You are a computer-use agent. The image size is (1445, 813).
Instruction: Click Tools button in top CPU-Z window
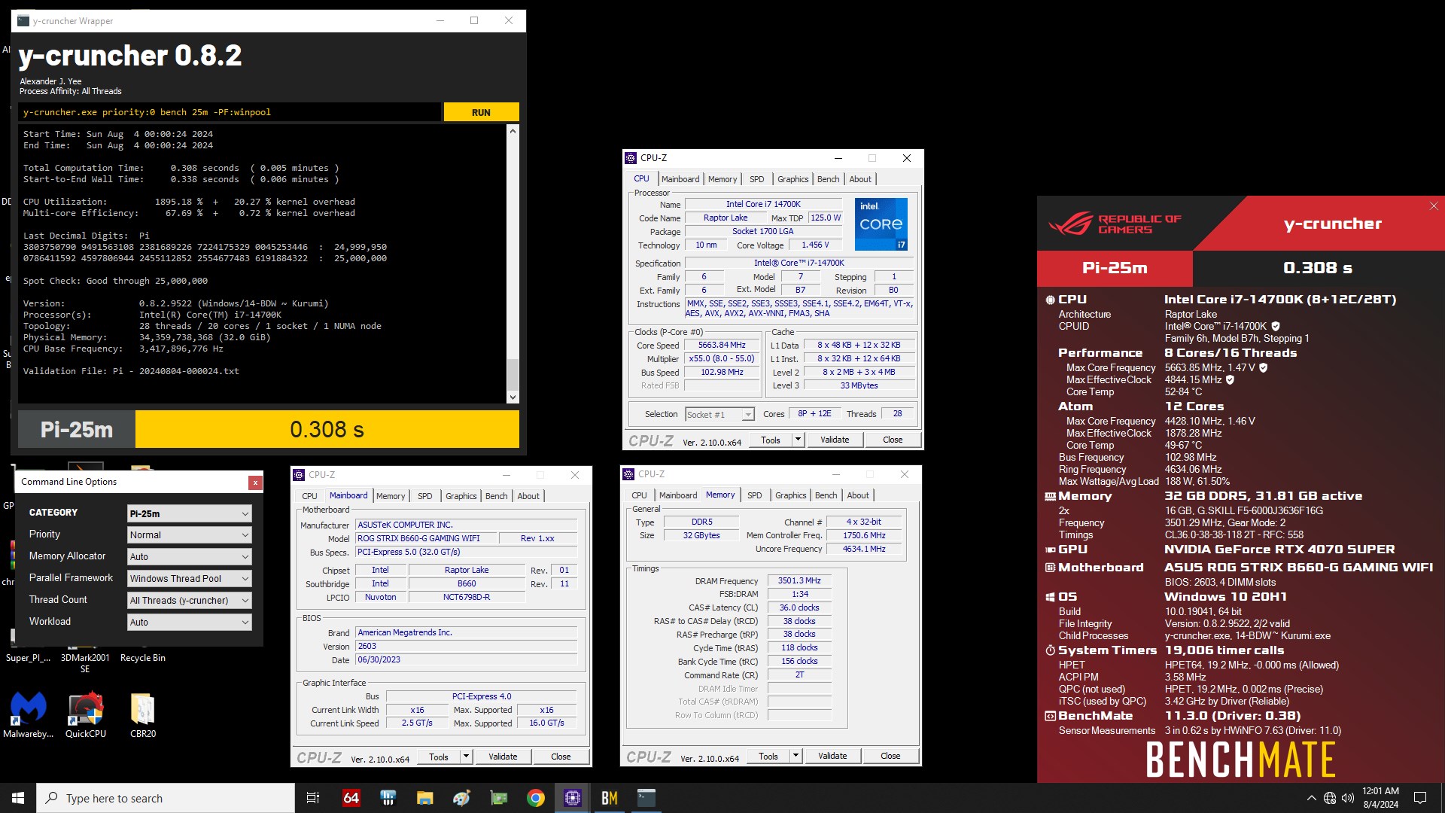[771, 440]
